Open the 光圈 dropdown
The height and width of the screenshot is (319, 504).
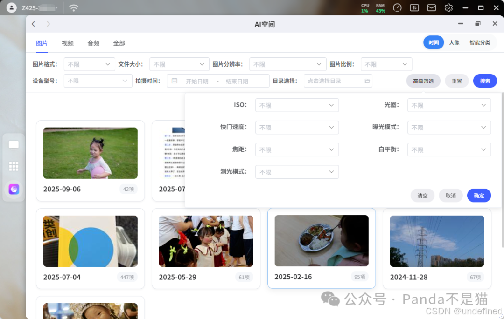click(x=449, y=105)
